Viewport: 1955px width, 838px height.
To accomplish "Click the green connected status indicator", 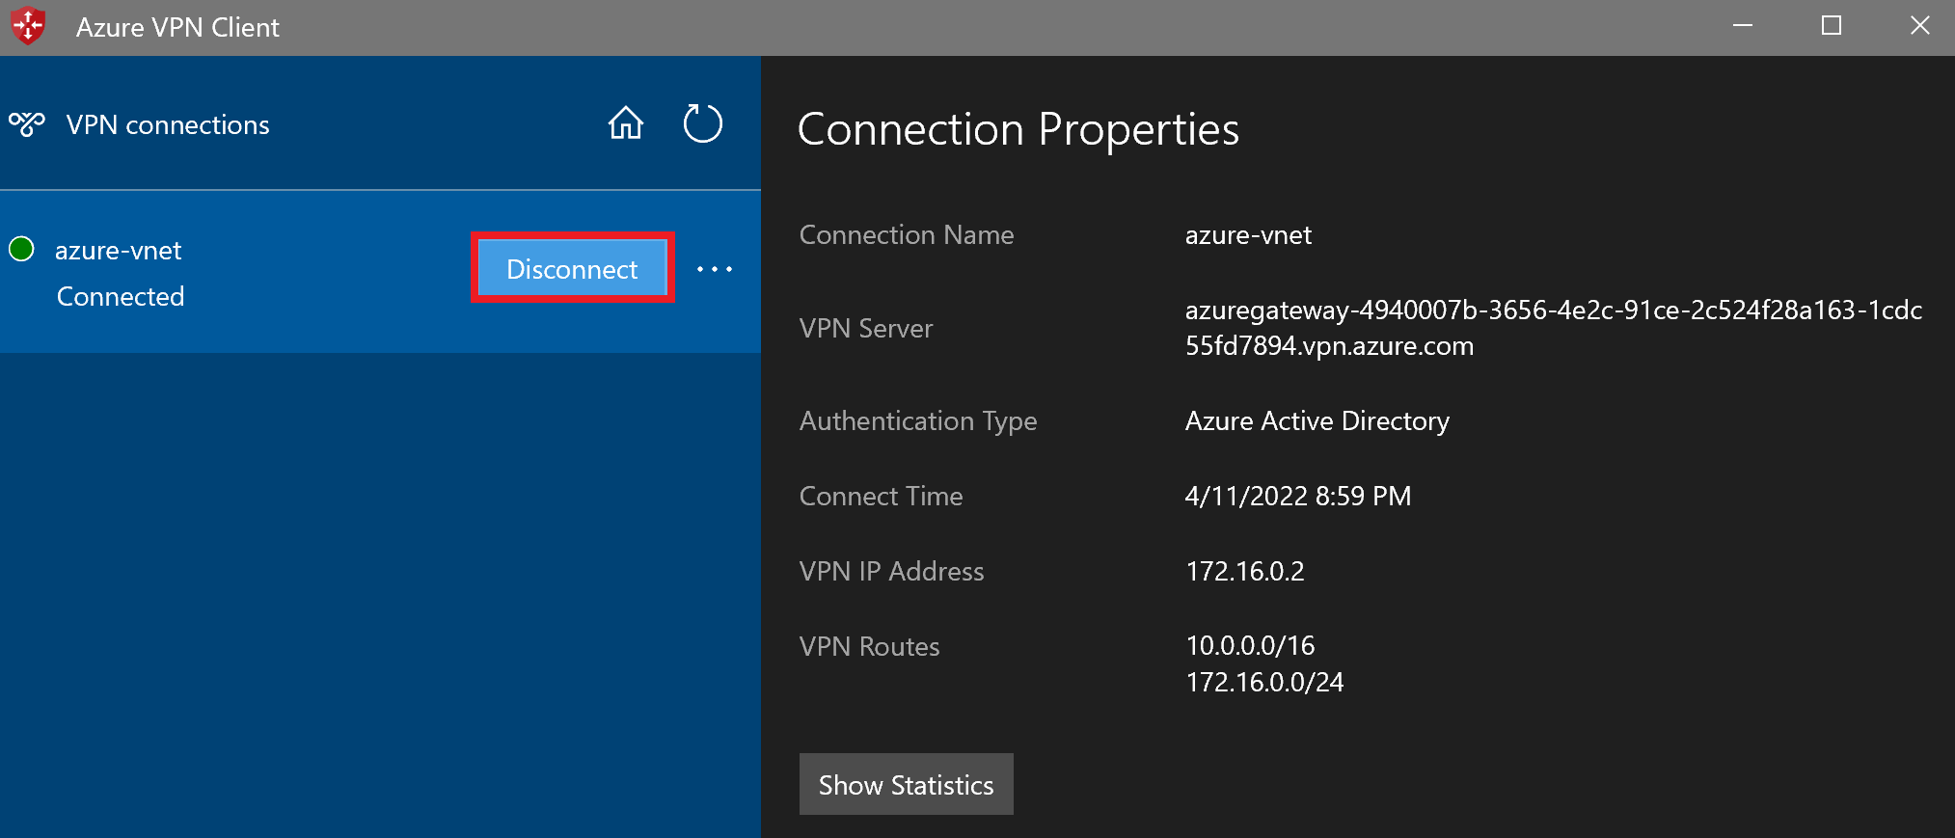I will click(21, 249).
